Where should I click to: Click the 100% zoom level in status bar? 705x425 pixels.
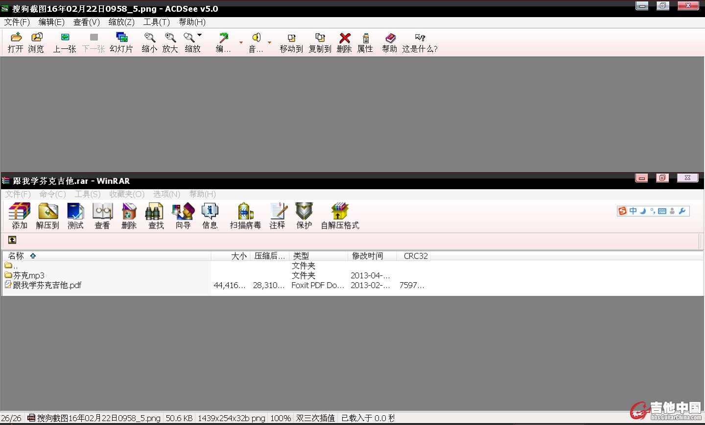click(x=281, y=418)
